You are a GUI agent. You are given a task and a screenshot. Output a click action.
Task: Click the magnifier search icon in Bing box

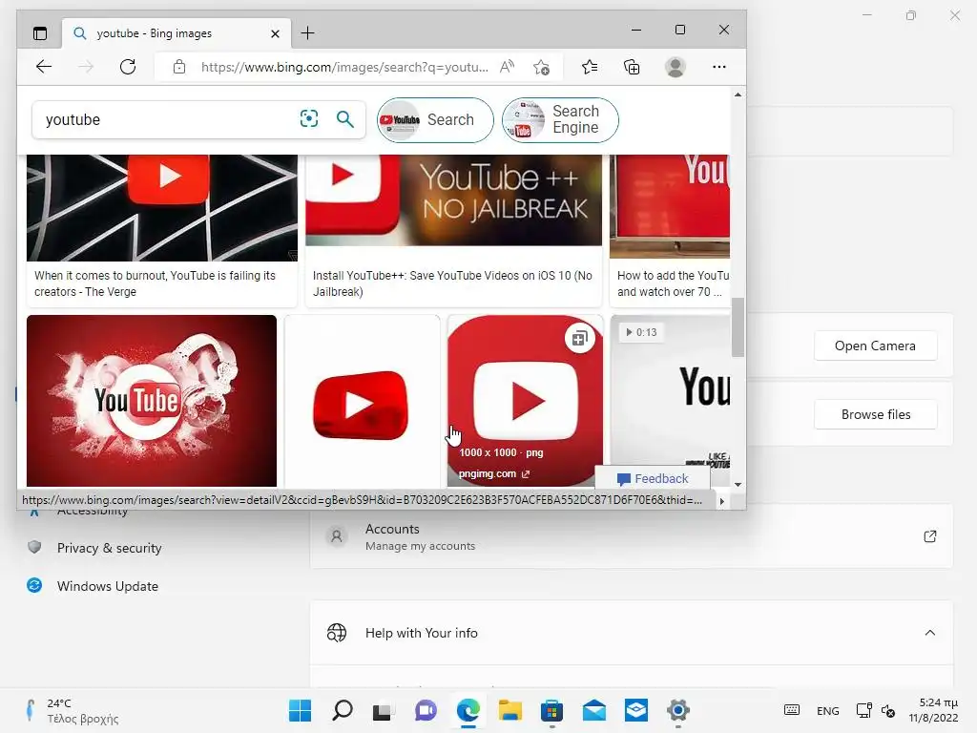(345, 118)
